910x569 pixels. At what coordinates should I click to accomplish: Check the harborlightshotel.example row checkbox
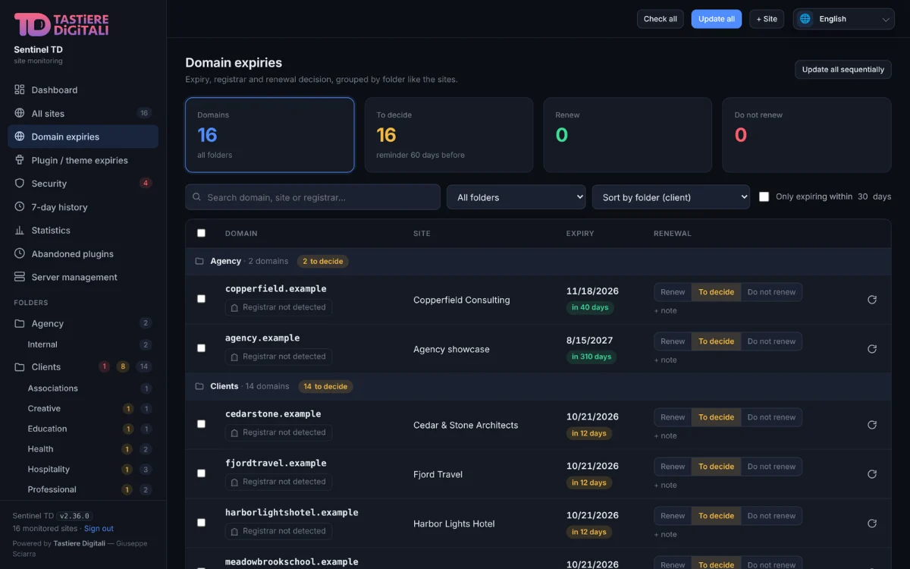click(x=201, y=523)
